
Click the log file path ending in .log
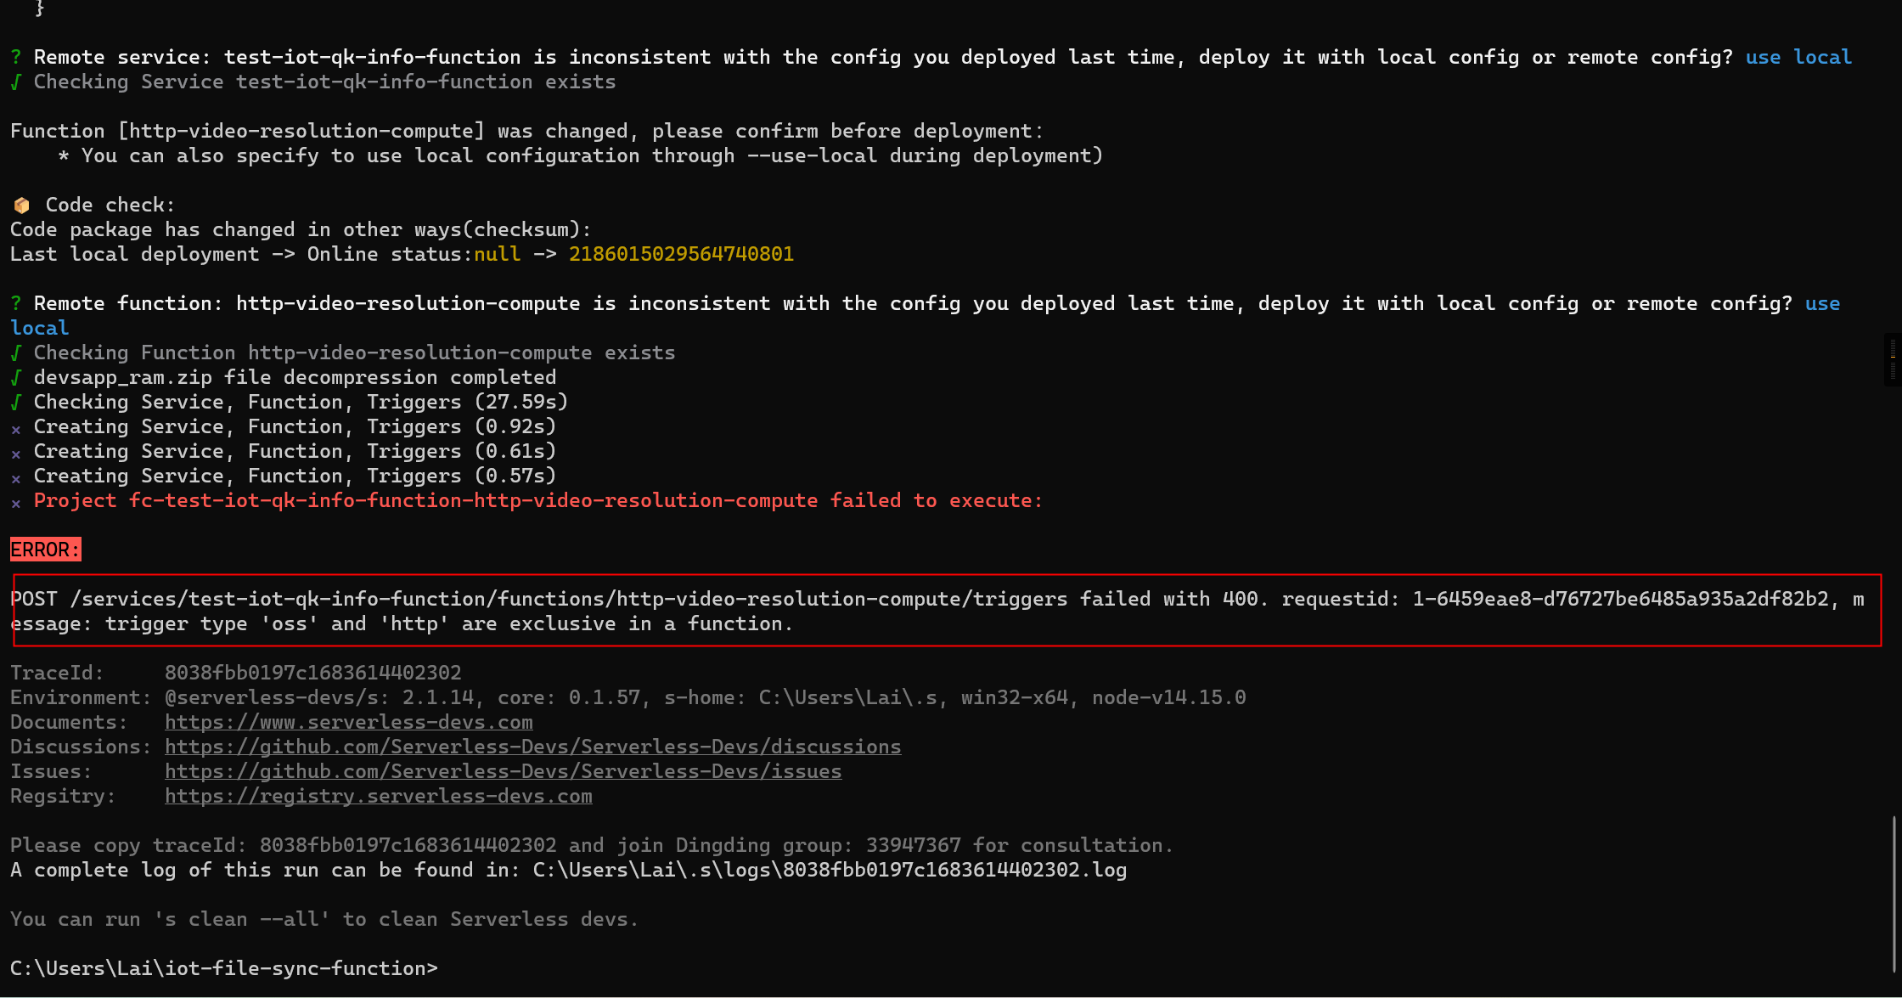coord(830,870)
